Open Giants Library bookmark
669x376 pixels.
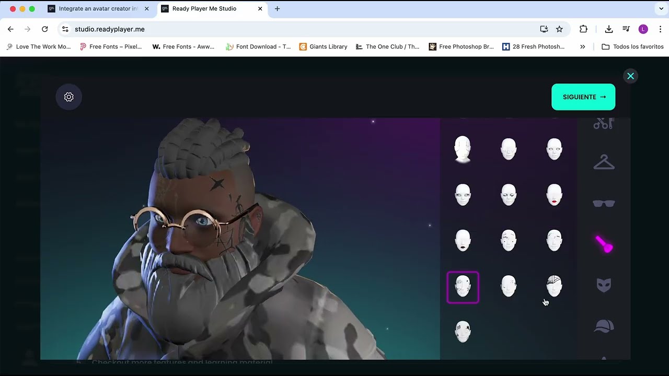(323, 46)
